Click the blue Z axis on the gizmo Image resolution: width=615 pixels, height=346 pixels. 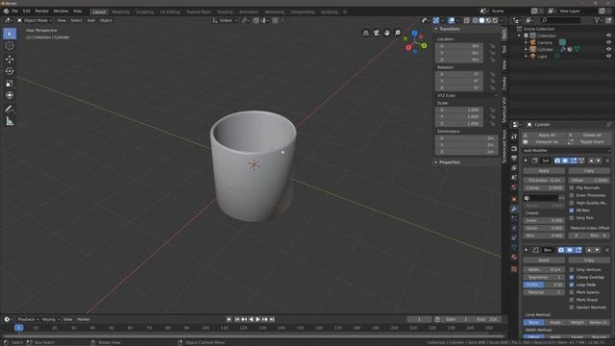(414, 34)
